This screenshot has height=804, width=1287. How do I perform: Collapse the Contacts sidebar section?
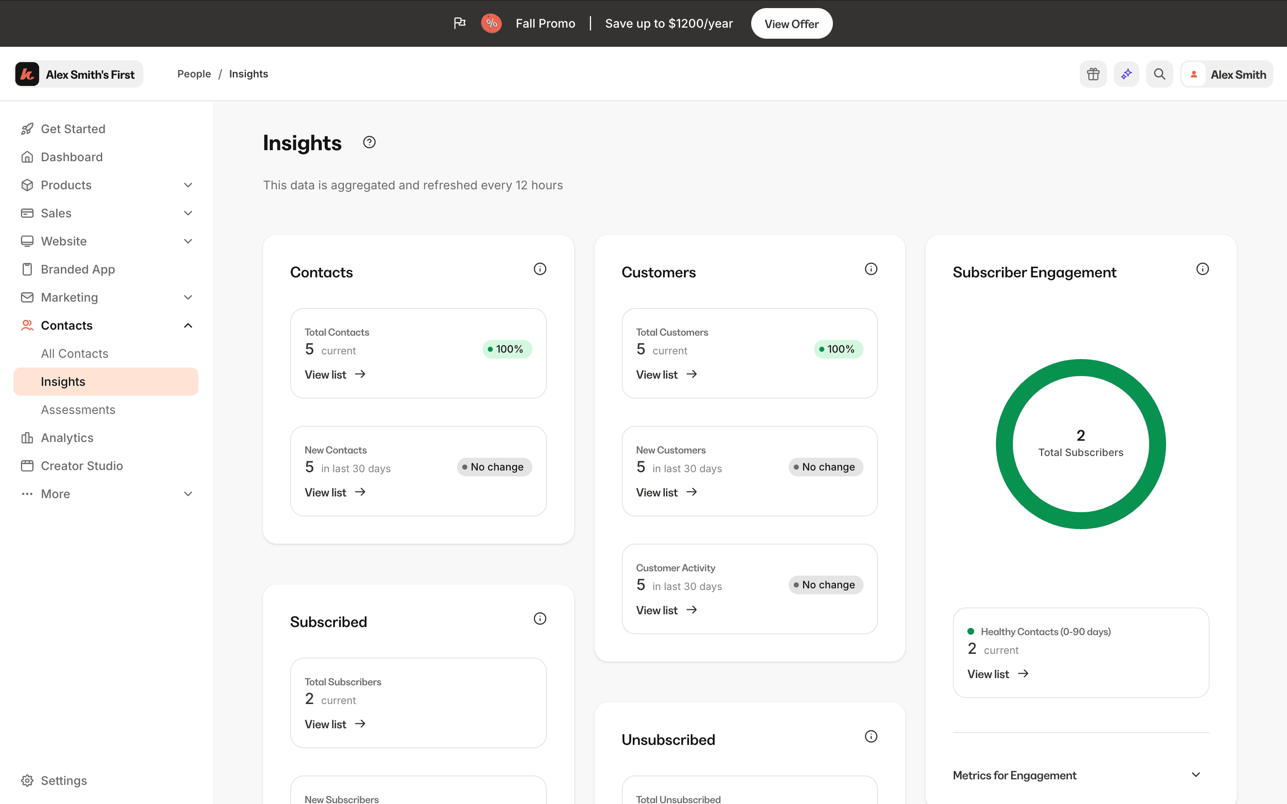[188, 325]
